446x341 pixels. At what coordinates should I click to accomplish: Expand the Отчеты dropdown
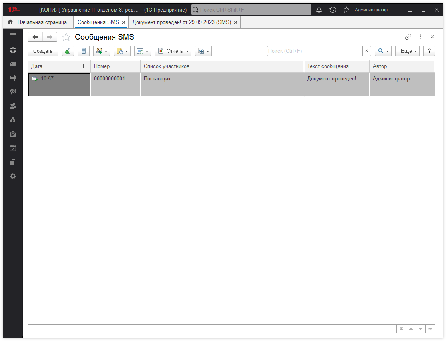[173, 51]
